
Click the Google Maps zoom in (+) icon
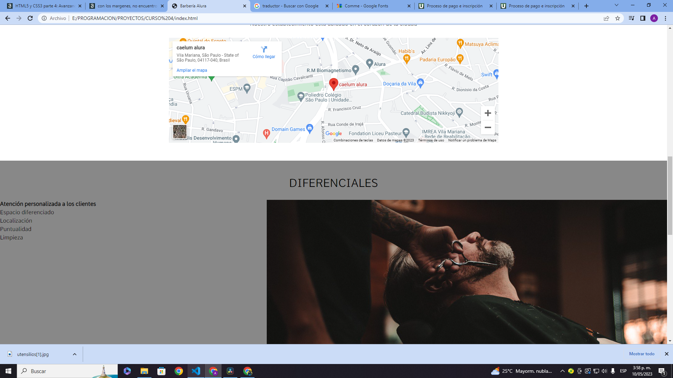click(488, 113)
